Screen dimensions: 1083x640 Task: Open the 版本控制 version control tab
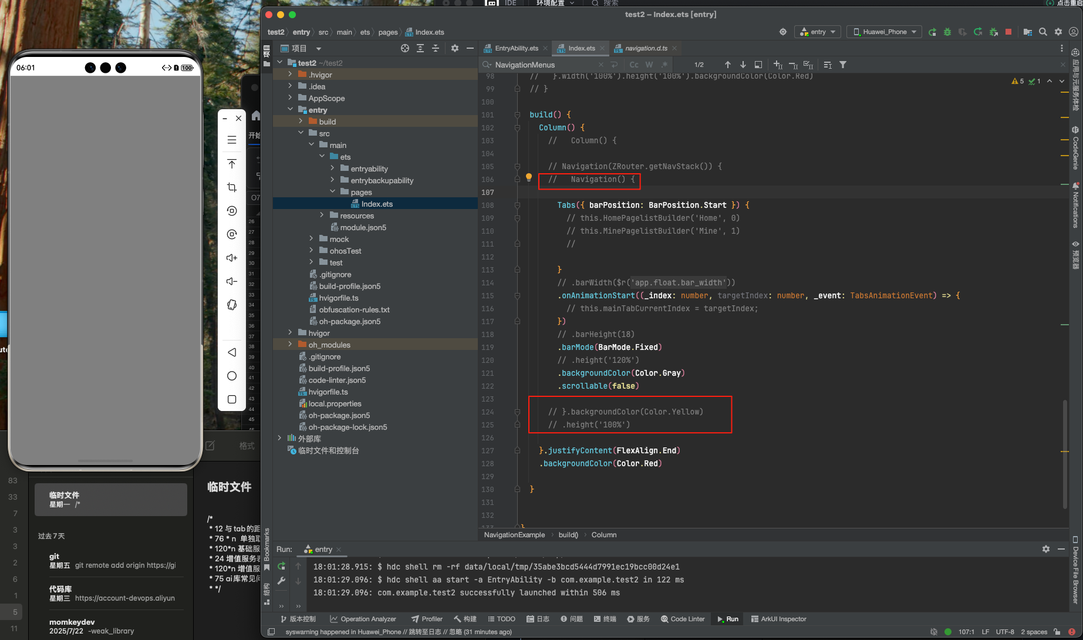pyautogui.click(x=298, y=619)
